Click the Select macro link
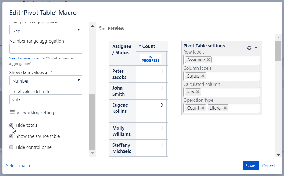This screenshot has width=284, height=176. (x=19, y=166)
